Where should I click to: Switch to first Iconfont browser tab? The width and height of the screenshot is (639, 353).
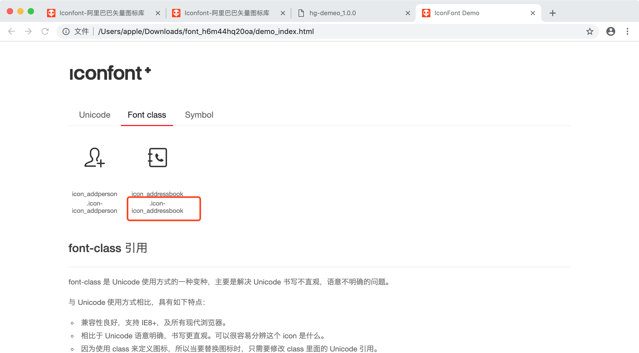pyautogui.click(x=102, y=13)
